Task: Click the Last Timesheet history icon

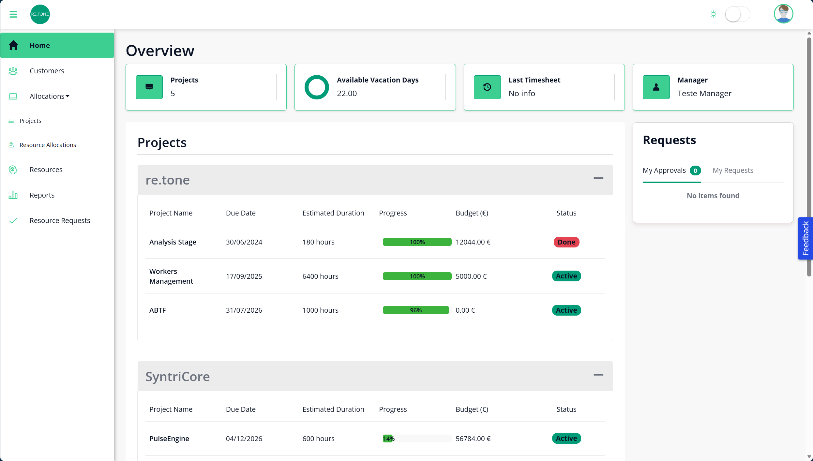Action: coord(487,87)
